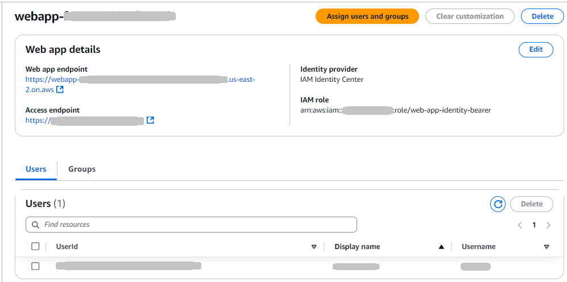Image resolution: width=567 pixels, height=282 pixels.
Task: Select the Users tab
Action: (x=36, y=169)
